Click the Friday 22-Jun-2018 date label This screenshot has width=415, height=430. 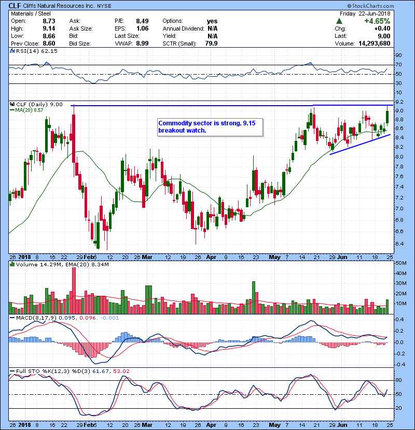365,13
